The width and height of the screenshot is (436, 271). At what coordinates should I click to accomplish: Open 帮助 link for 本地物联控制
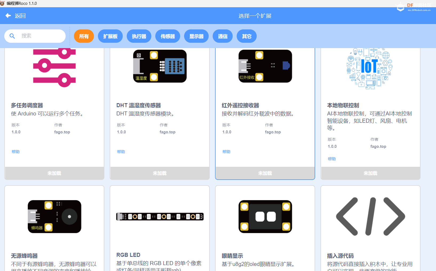point(332,159)
